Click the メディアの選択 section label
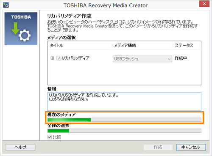 coord(61,38)
